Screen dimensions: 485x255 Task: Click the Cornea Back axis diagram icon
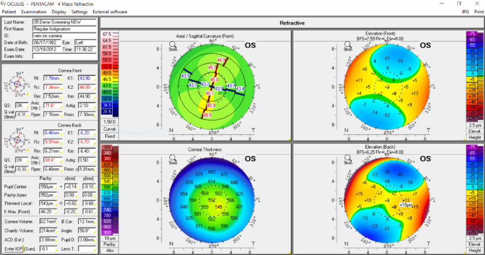17,139
